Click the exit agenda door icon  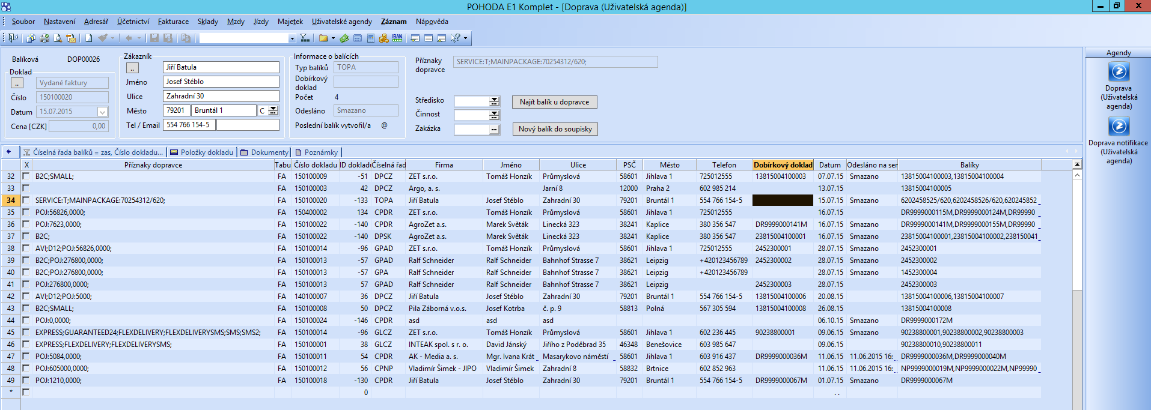coord(13,38)
